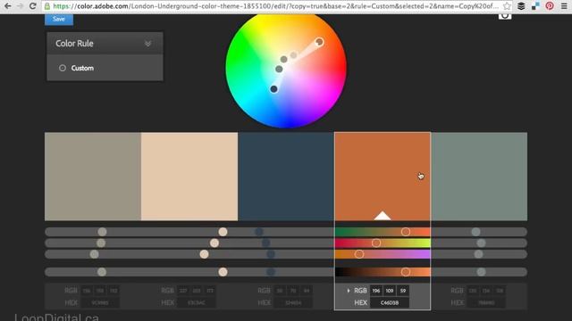Select the light beige color swatch
This screenshot has width=572, height=321.
click(189, 177)
